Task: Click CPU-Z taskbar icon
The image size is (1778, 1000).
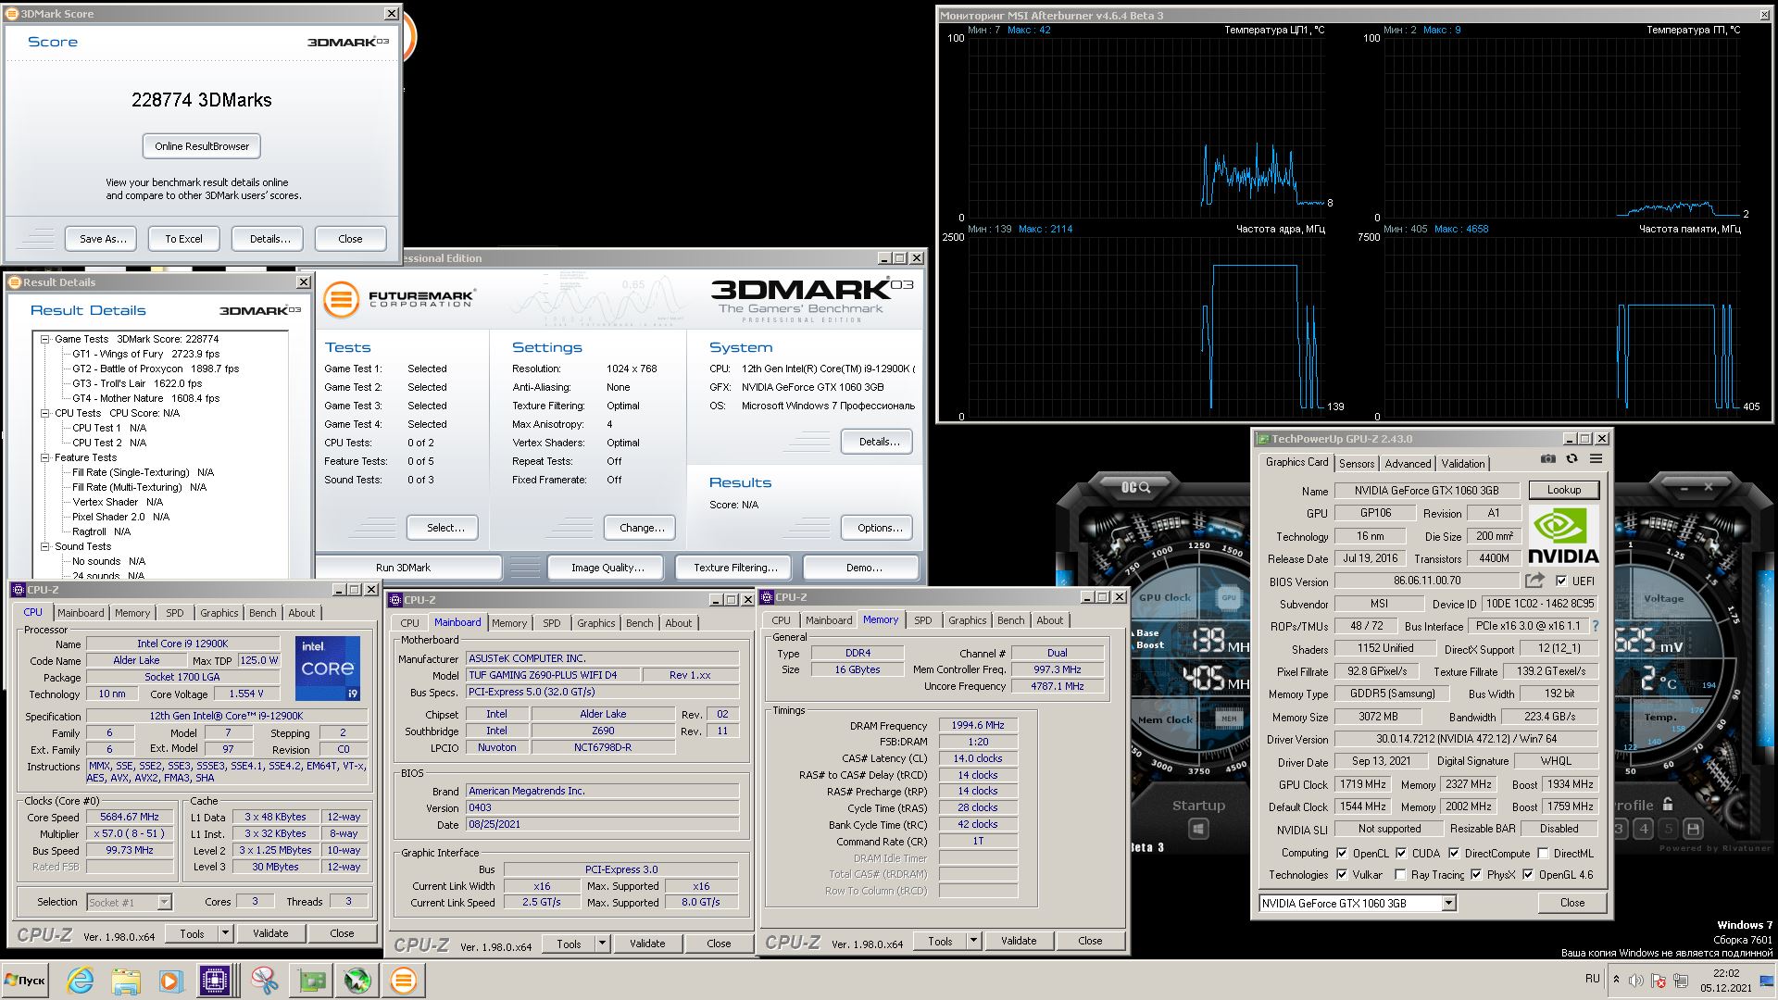Action: tap(215, 981)
